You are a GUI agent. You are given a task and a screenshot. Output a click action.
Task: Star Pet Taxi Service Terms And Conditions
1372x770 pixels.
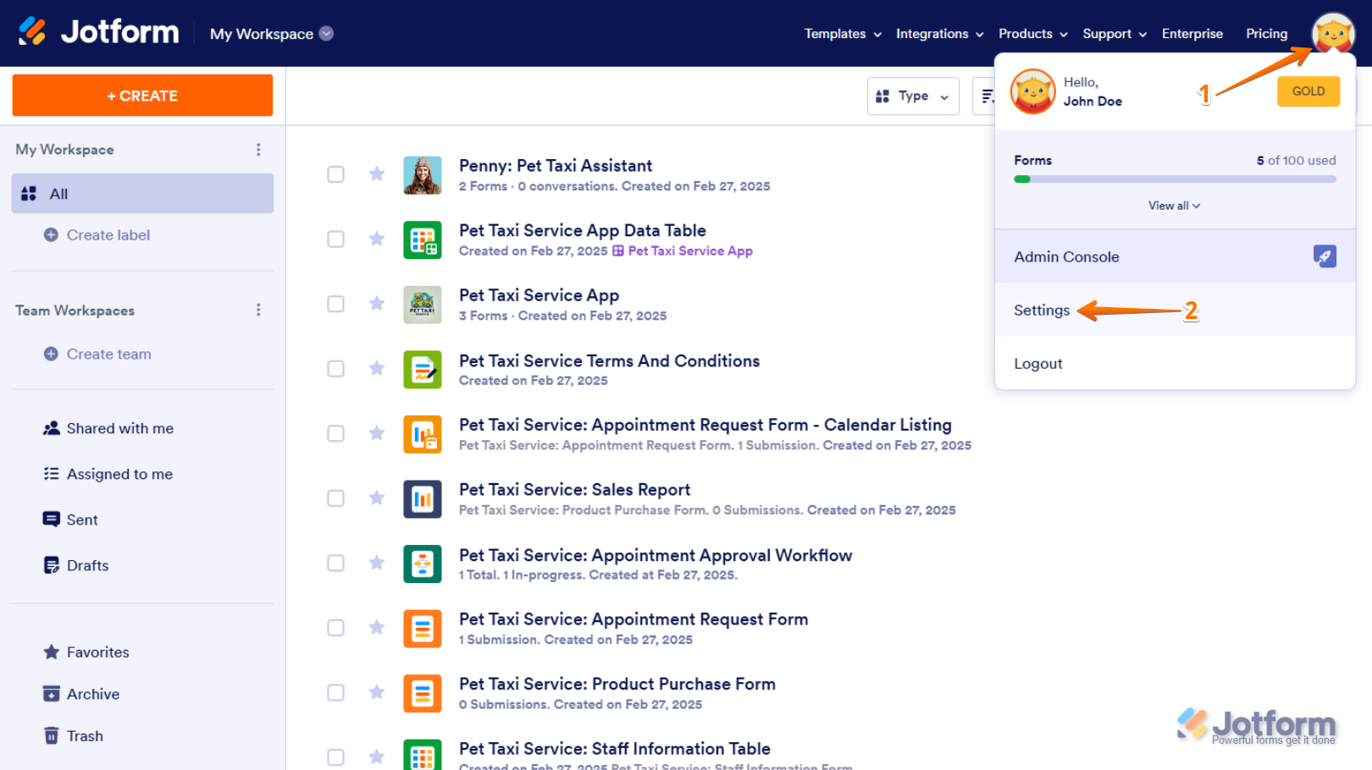377,368
